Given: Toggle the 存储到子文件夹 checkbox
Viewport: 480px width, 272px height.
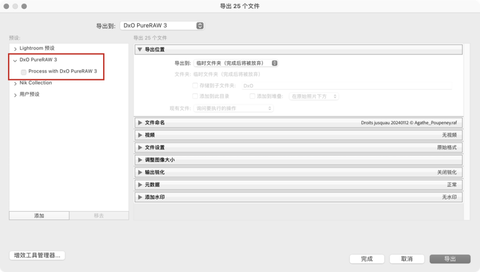Looking at the screenshot, I should coord(195,86).
